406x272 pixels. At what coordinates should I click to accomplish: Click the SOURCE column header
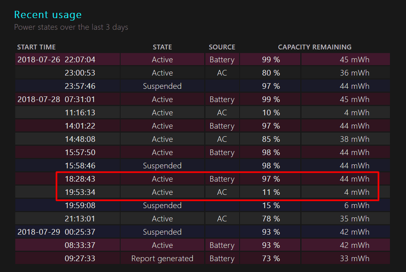[x=222, y=47]
